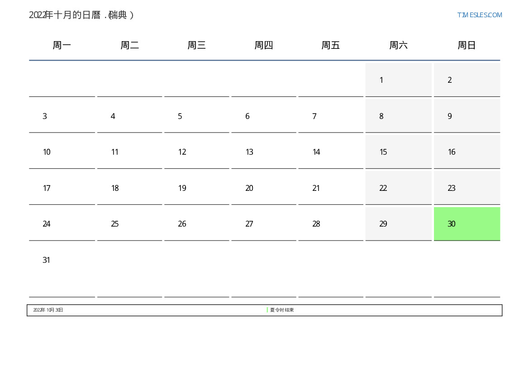529x374 pixels.
Task: Click the 周一 column header
Action: pyautogui.click(x=62, y=45)
